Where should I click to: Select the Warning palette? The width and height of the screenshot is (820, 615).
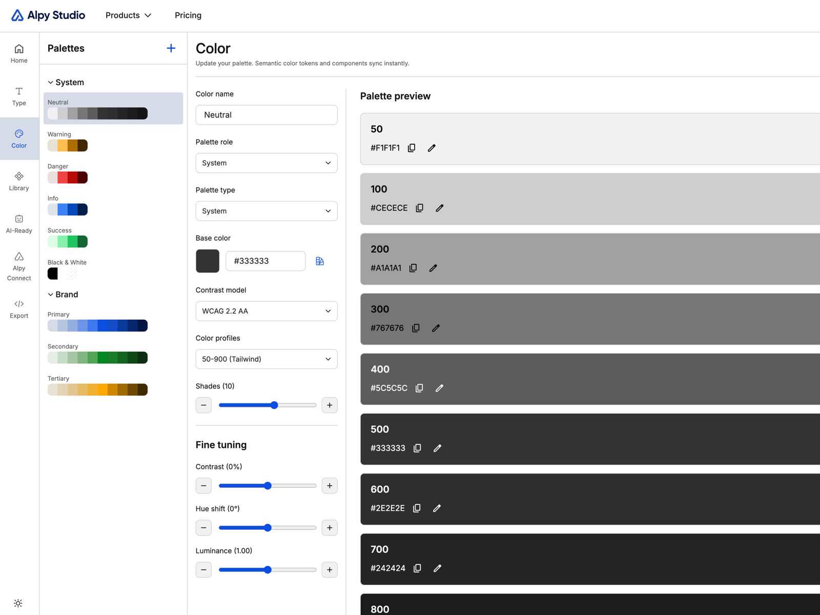[x=68, y=140]
